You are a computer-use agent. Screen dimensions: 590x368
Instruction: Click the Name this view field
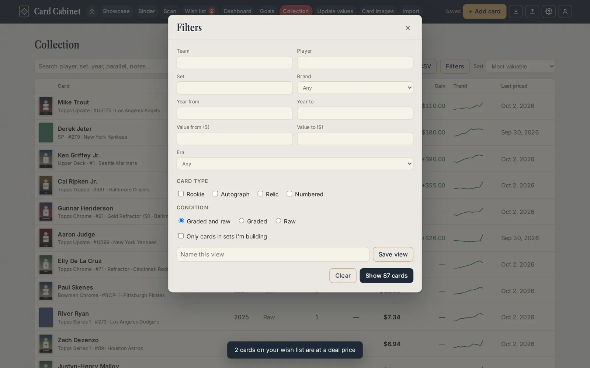[x=273, y=254]
